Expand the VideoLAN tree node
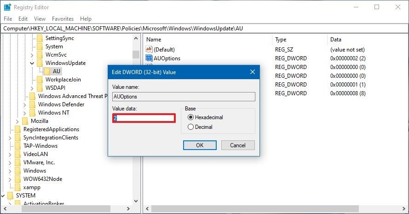 [10, 155]
